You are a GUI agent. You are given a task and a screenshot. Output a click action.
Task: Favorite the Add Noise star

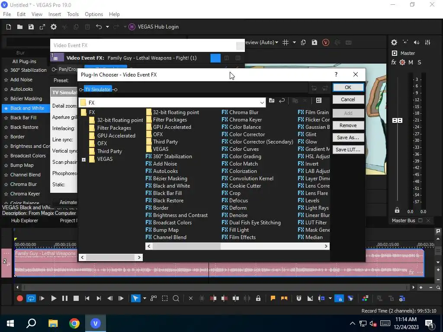[6, 80]
